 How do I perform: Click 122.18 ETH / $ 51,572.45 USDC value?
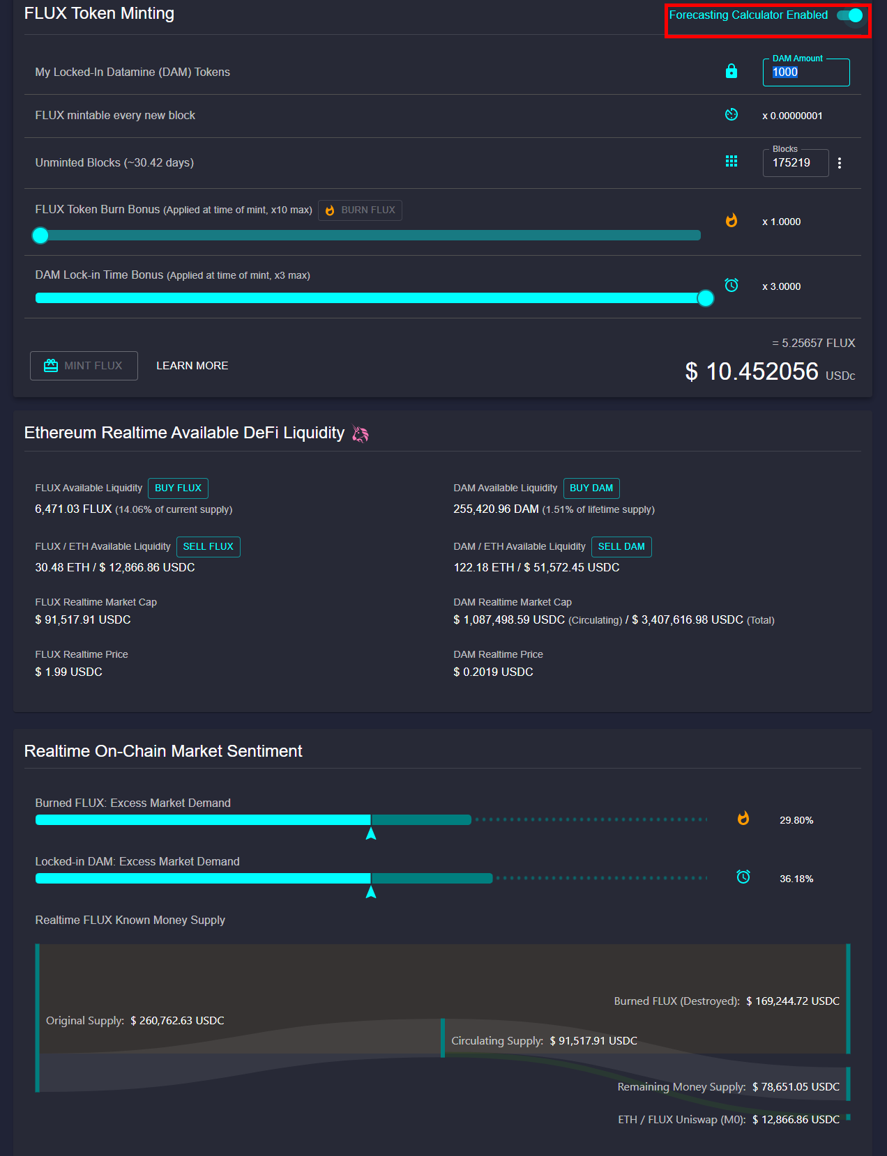pyautogui.click(x=536, y=568)
